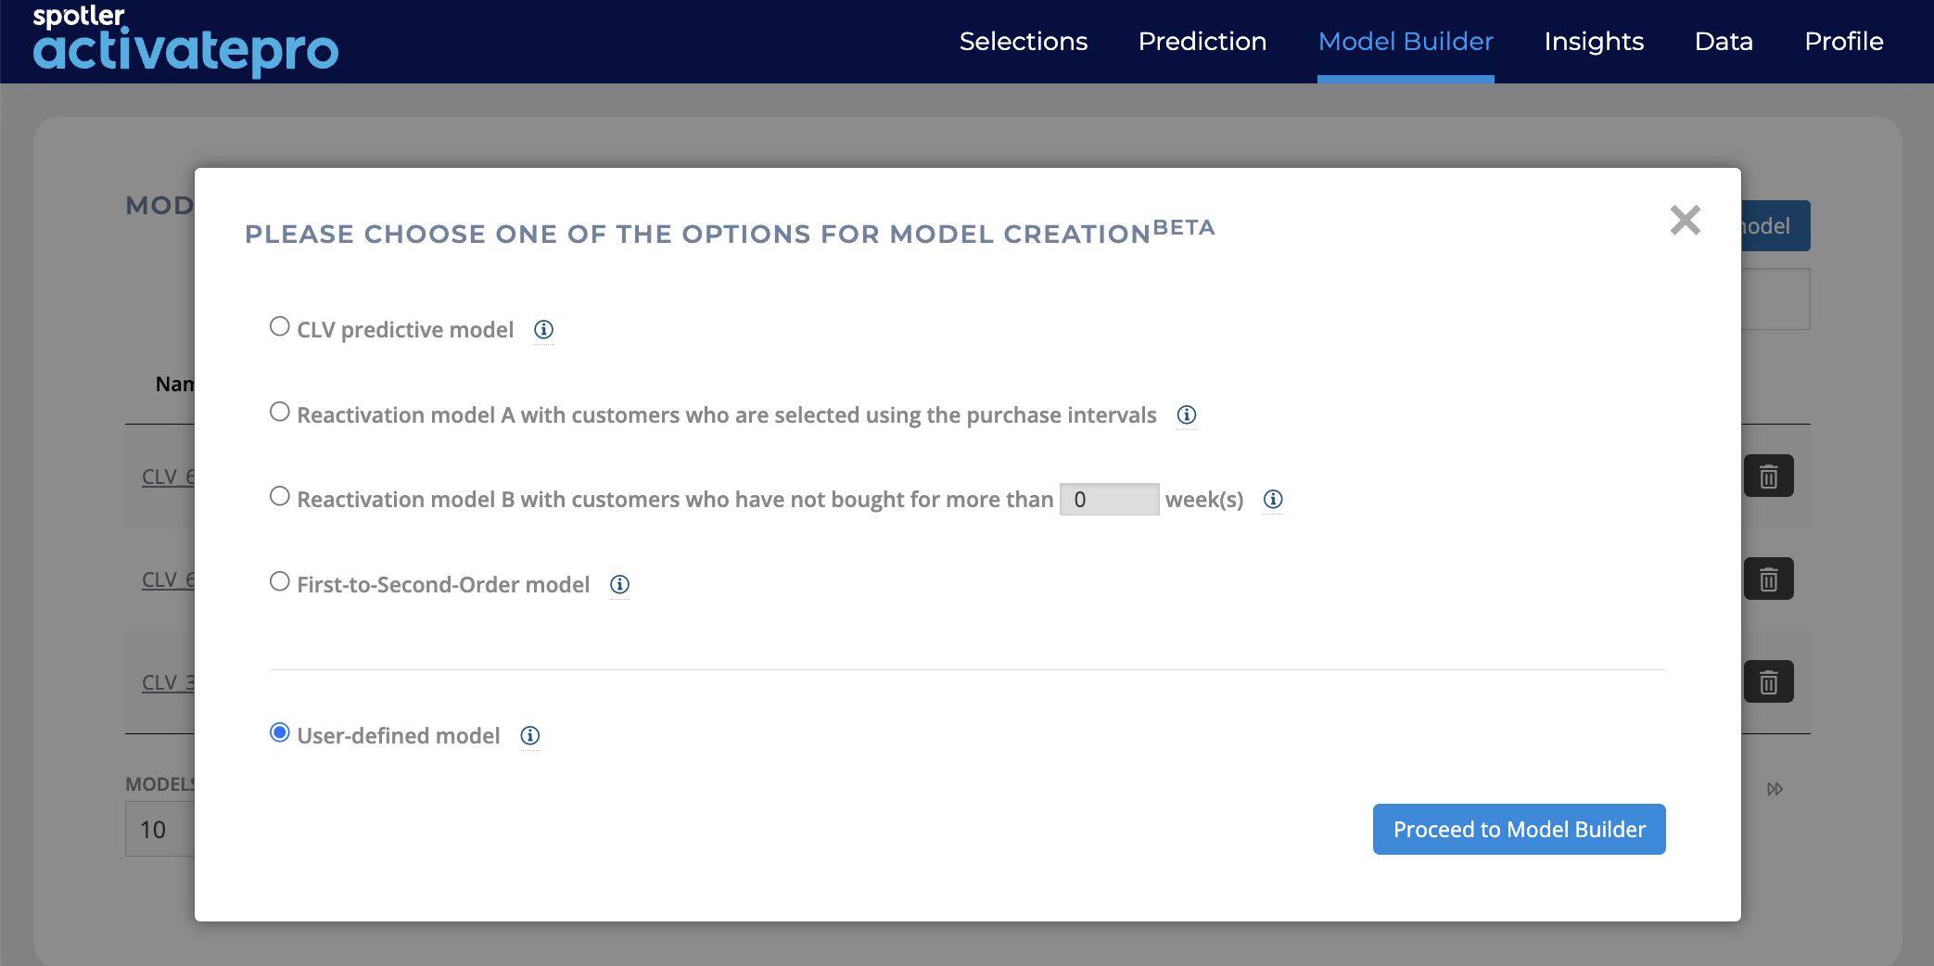Show info for Reactivation model A
Screen dimensions: 1934x966
tap(1187, 415)
